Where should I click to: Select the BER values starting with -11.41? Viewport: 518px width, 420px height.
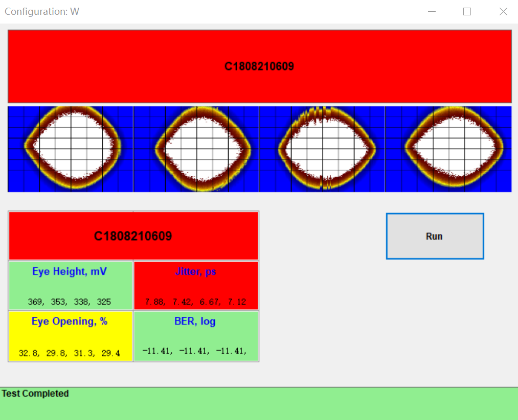coord(194,351)
